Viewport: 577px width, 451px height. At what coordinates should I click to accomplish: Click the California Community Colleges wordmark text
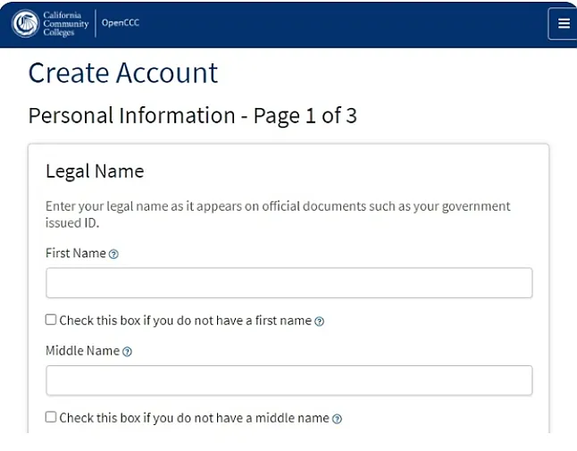(65, 23)
